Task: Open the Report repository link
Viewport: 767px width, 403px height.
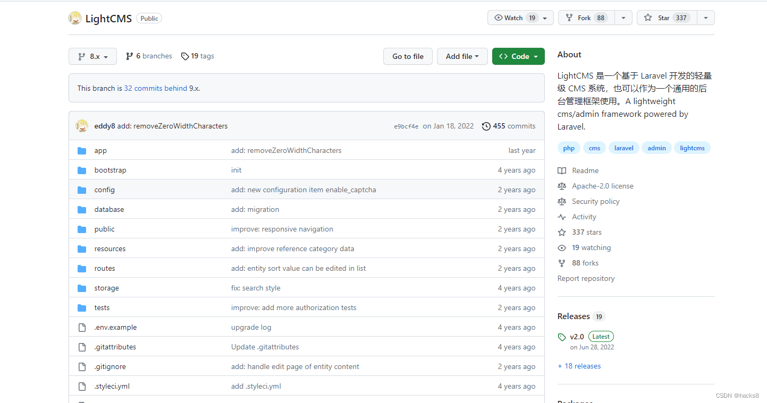Action: tap(586, 278)
